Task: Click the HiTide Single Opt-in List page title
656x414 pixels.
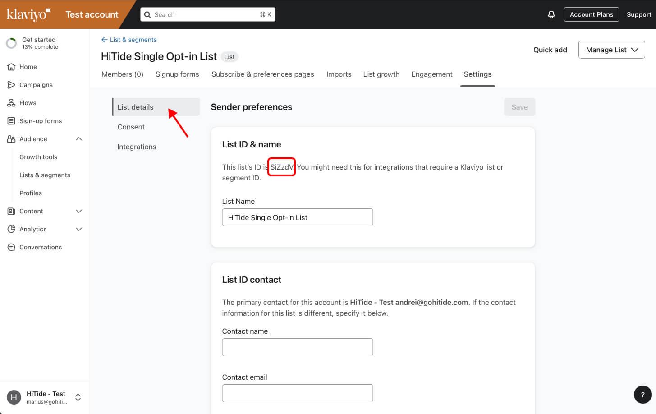Action: 159,56
